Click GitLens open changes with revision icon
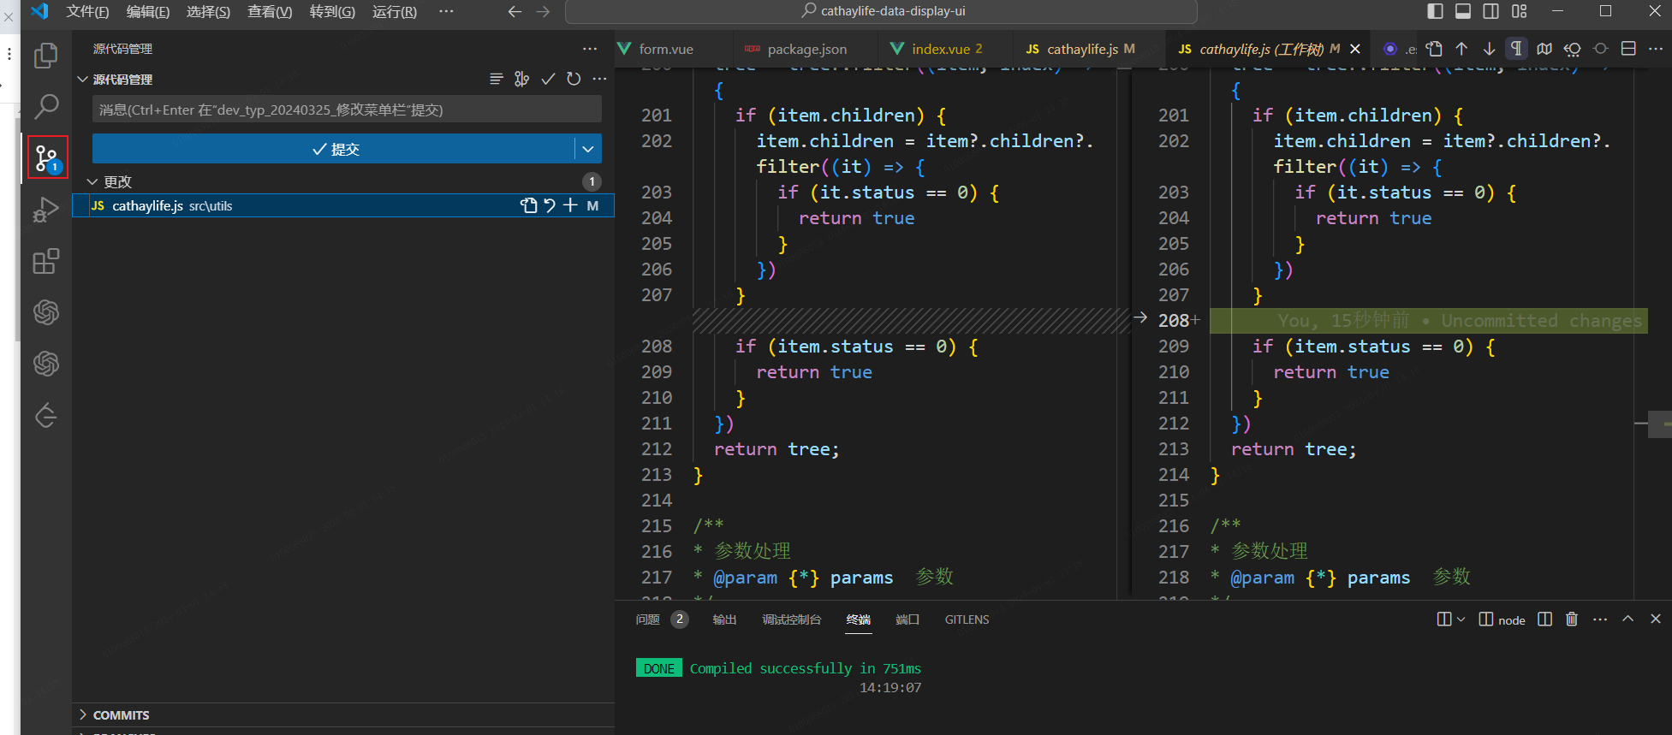 click(1572, 49)
